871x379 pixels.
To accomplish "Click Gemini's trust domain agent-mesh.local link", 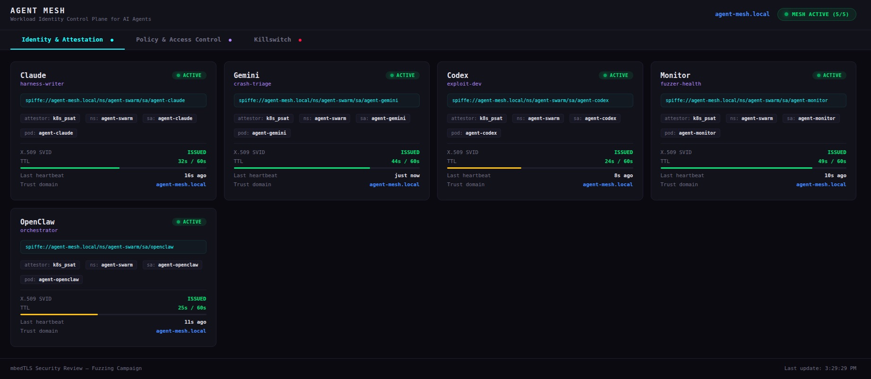I will pyautogui.click(x=394, y=185).
